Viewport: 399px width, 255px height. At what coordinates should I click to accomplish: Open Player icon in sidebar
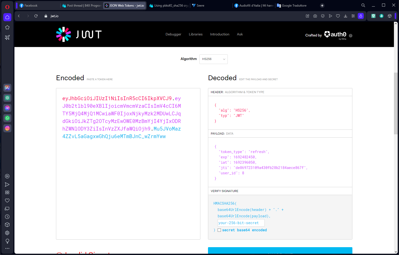[x=7, y=176]
